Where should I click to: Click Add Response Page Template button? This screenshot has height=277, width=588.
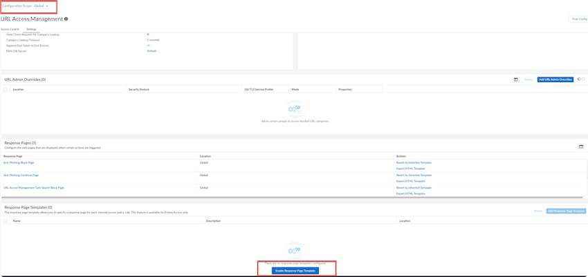tap(567, 211)
